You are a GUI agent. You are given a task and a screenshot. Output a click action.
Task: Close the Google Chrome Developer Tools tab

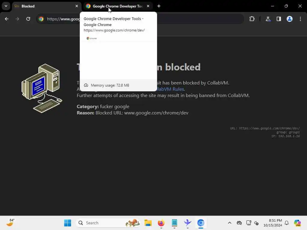[148, 6]
